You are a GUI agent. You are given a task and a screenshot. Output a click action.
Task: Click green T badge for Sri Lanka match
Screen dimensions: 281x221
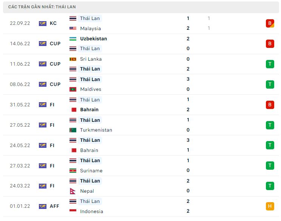pyautogui.click(x=270, y=64)
